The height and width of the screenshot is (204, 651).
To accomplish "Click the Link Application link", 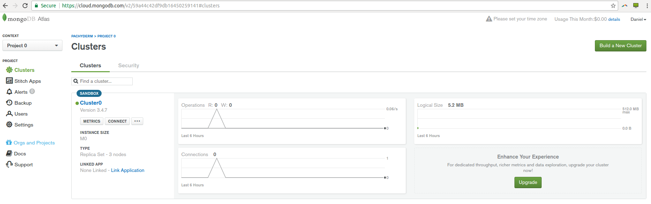I will [127, 170].
